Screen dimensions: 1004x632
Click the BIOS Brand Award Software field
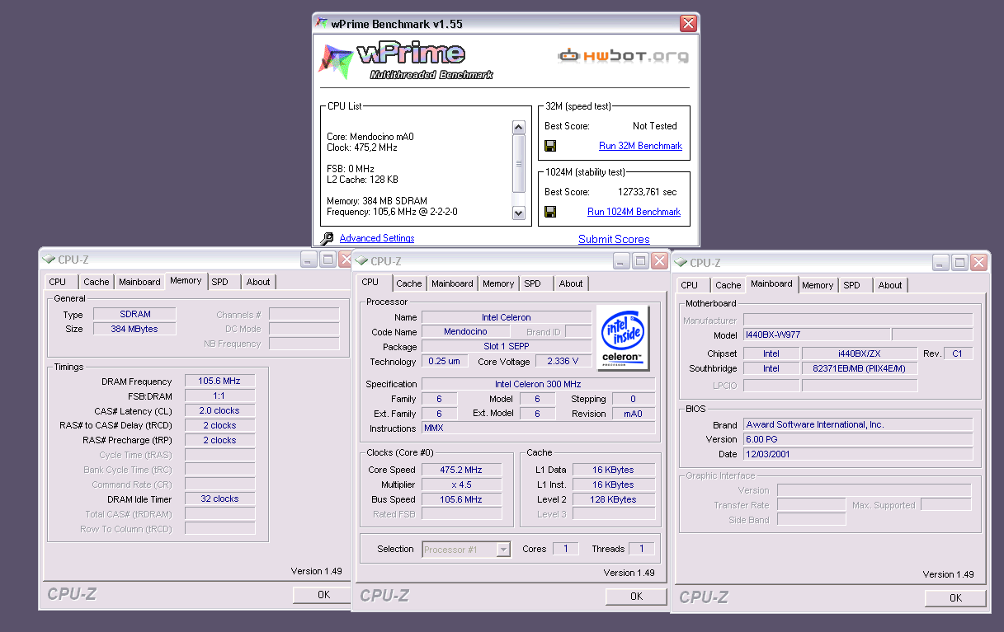tap(857, 424)
